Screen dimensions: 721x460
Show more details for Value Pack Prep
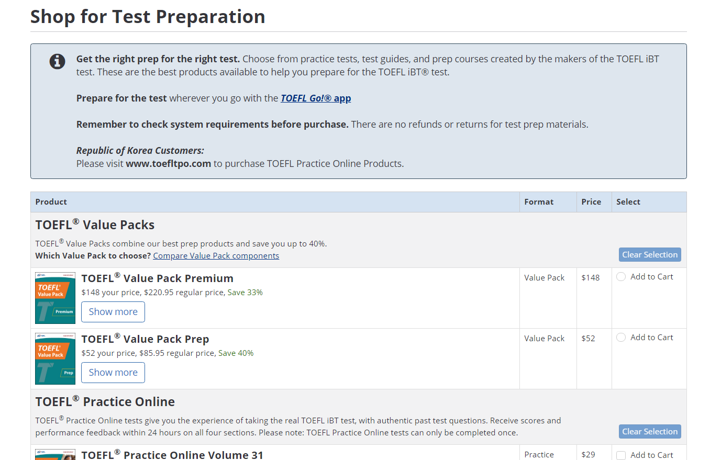coord(113,373)
